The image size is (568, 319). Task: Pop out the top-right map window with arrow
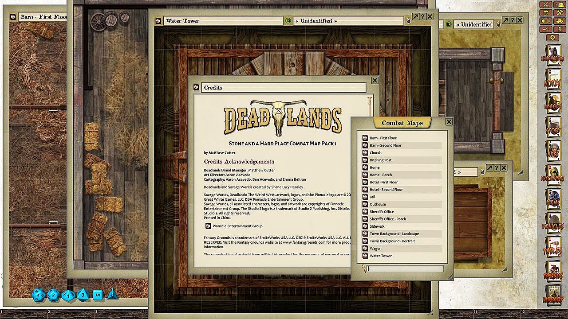[505, 20]
